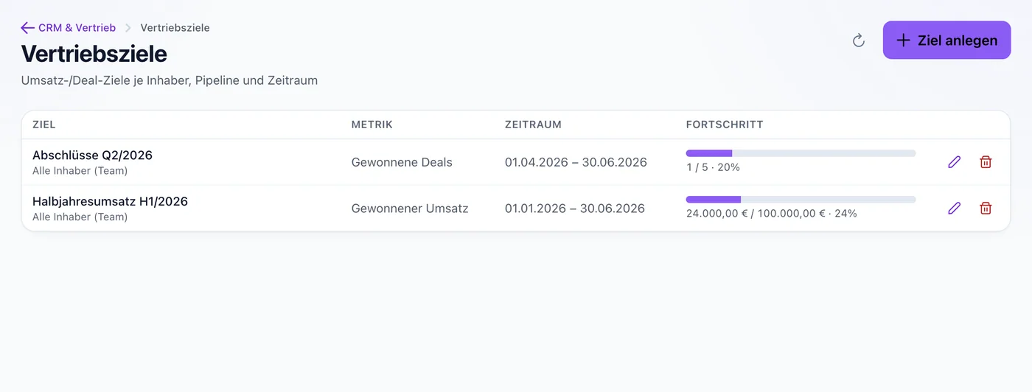Delete the Abschlüsse Q2/2026 goal via trash icon
The height and width of the screenshot is (392, 1032).
(x=986, y=162)
